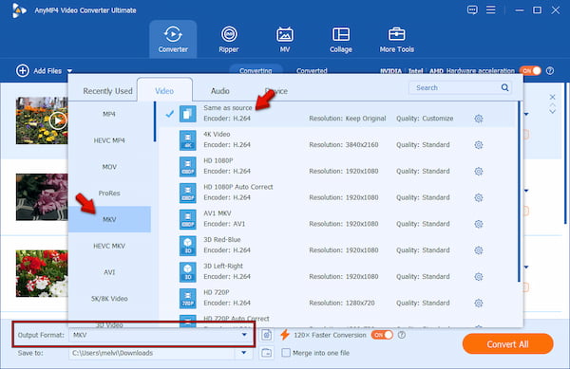Screen dimensions: 570x369
Task: Open settings gear for HD 1080P Auto Correct
Action: click(x=479, y=197)
